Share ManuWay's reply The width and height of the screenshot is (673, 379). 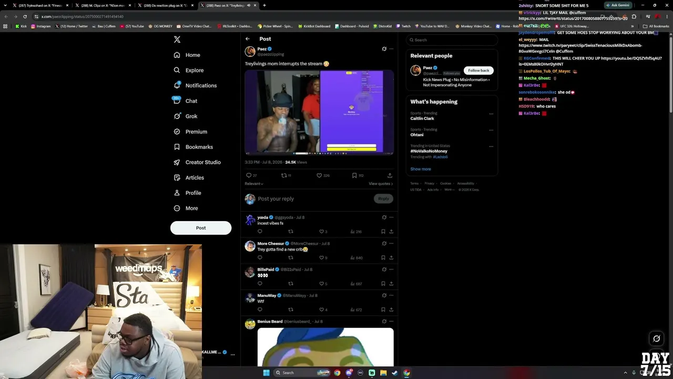tap(391, 310)
